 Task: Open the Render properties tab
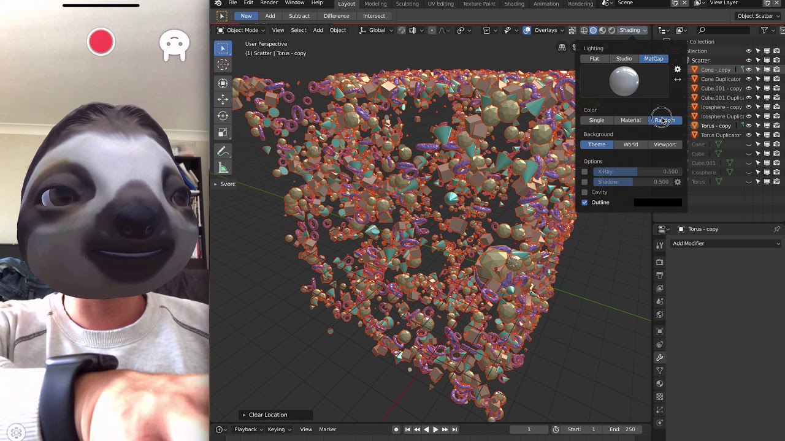click(x=660, y=262)
